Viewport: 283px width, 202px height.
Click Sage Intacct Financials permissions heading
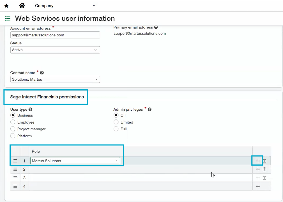(x=47, y=97)
